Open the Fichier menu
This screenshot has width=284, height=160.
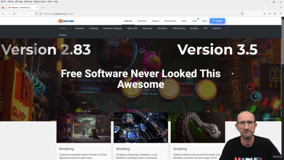tap(3, 1)
